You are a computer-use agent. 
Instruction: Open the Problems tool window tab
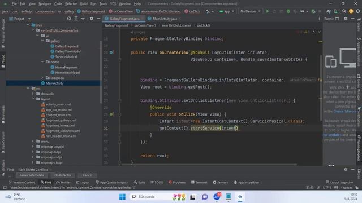click(x=177, y=182)
